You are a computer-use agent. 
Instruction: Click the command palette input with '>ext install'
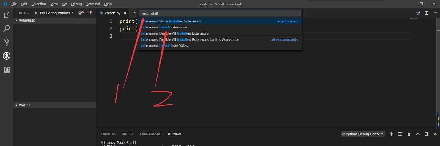pos(220,13)
